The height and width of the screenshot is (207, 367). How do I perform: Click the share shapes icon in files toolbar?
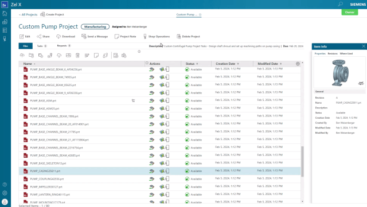[106, 55]
